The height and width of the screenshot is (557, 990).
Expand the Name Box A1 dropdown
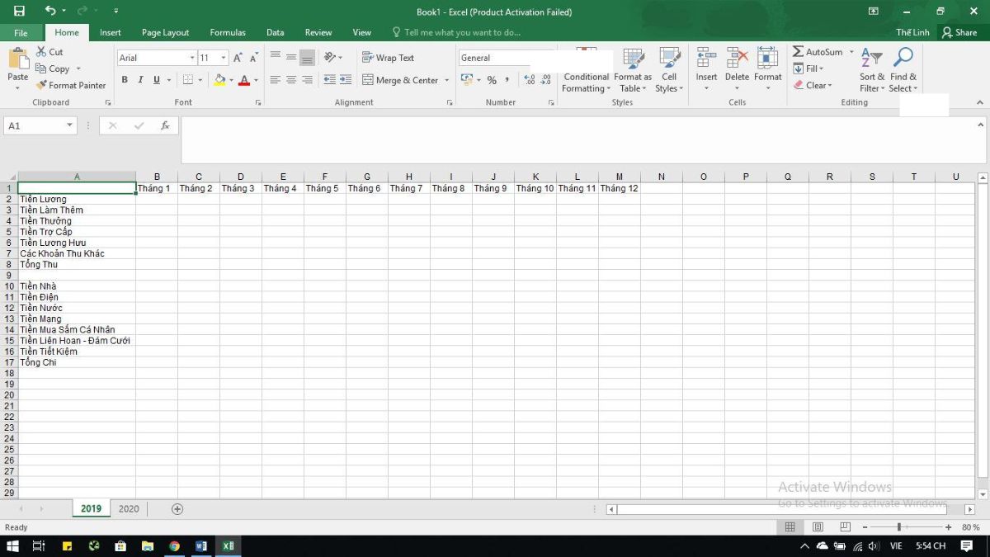(x=69, y=125)
